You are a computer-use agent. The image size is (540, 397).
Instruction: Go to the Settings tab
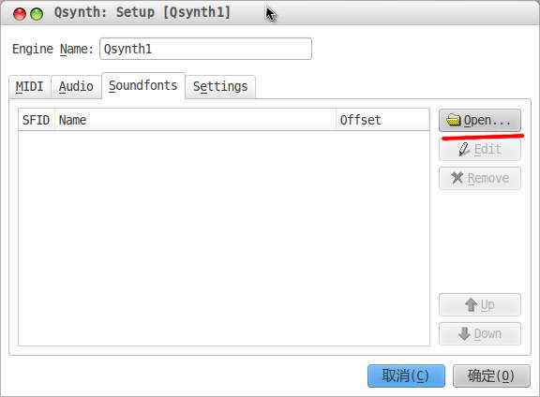click(220, 87)
